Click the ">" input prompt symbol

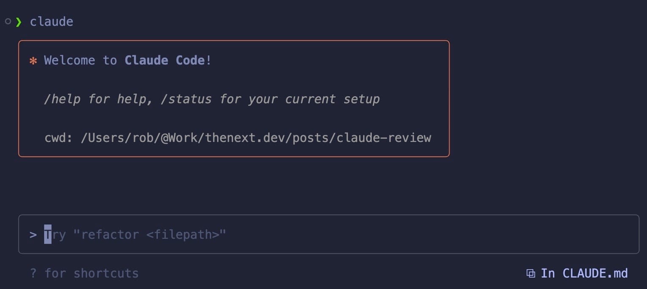33,234
